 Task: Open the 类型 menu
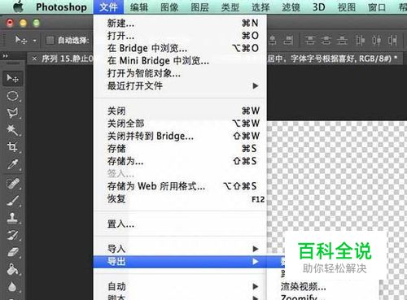click(x=230, y=7)
